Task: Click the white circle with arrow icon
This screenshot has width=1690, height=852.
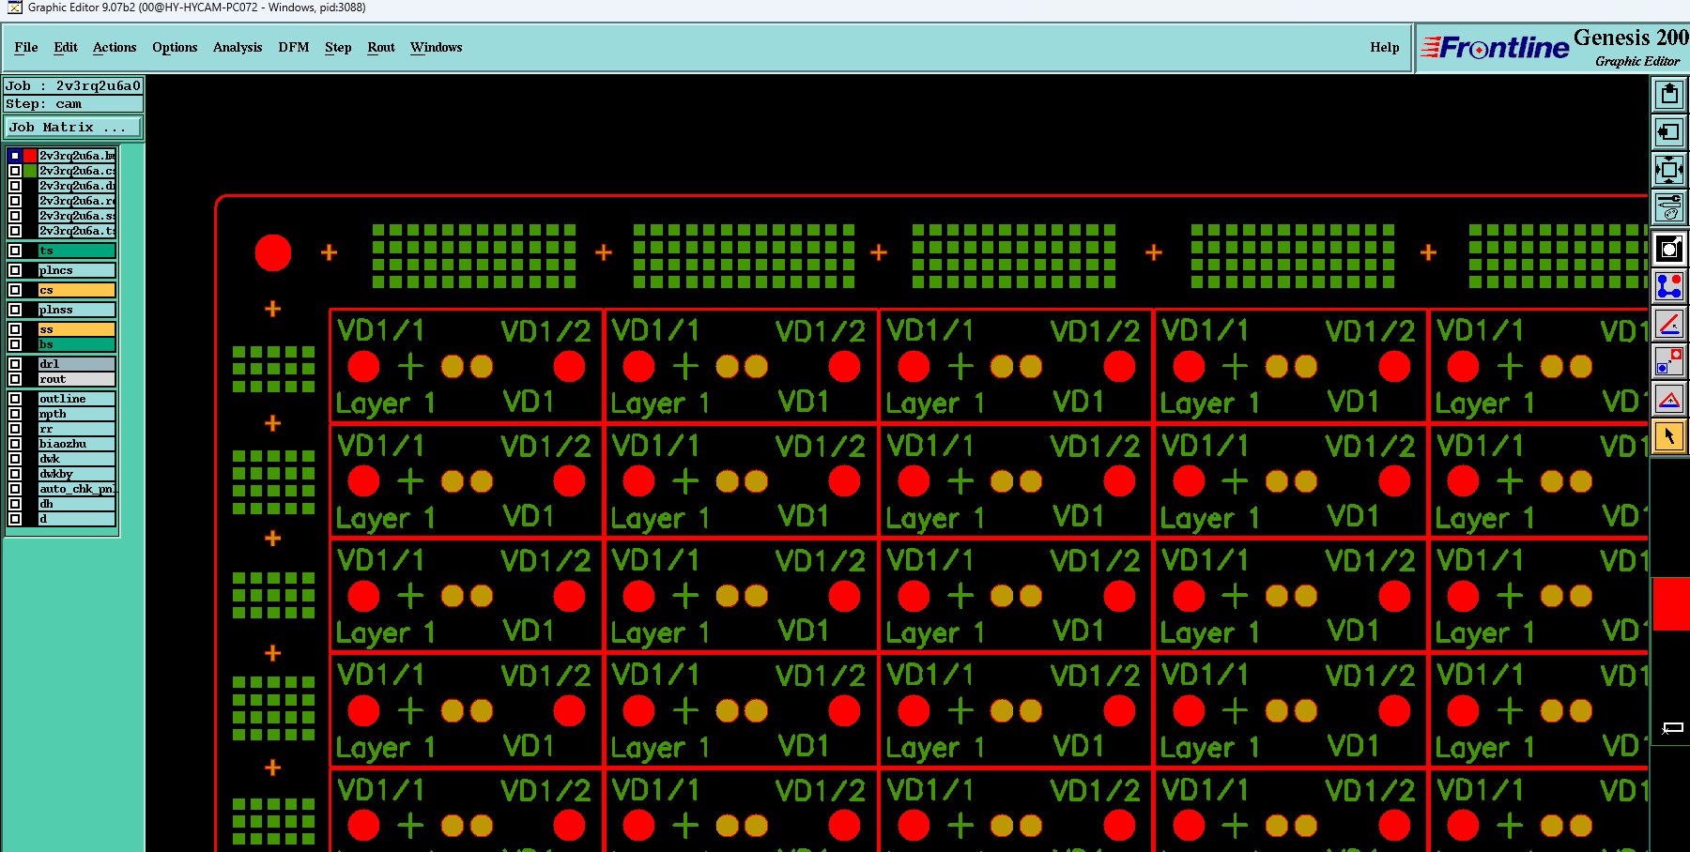Action: (1668, 249)
